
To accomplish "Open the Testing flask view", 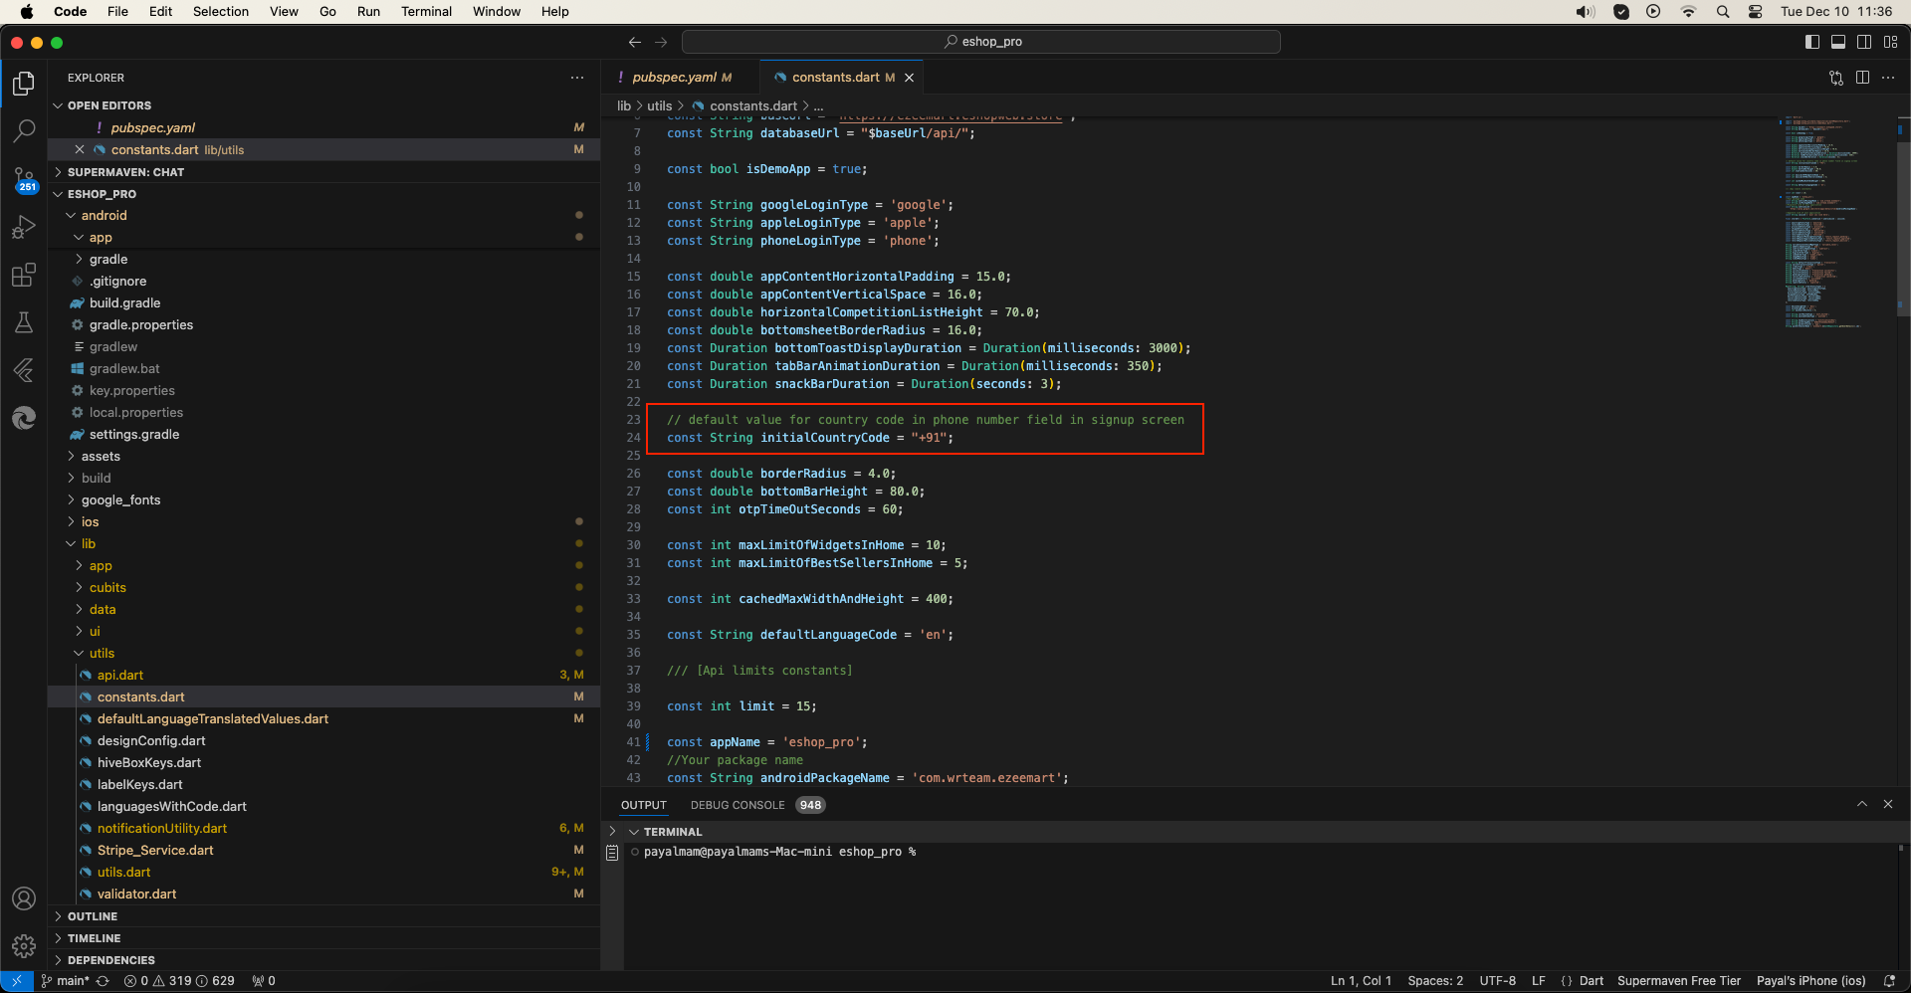I will [x=24, y=323].
